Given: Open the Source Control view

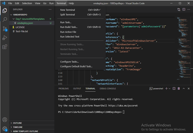Looking at the screenshot, I should click(x=5, y=28).
